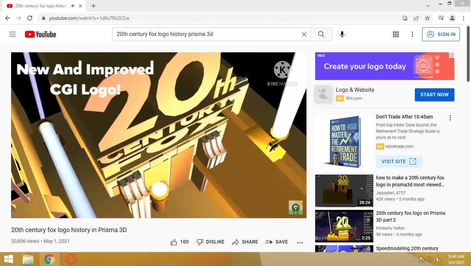
Task: Open the How to Master Retirement Trade thumbnail
Action: 344,142
